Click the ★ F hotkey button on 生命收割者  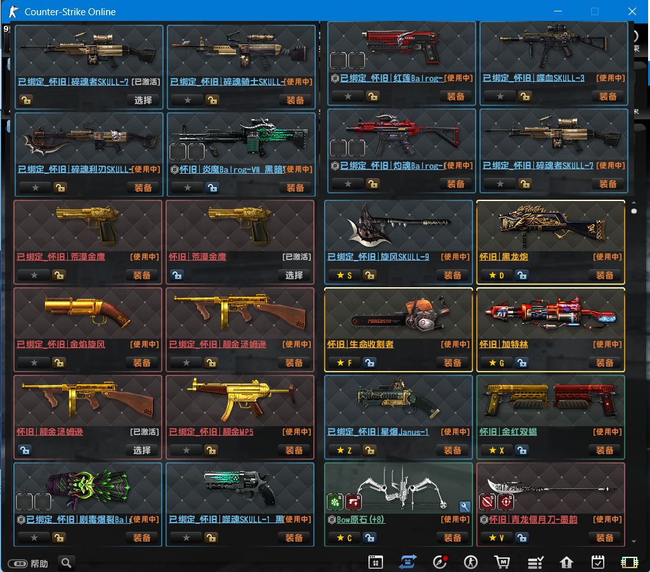coord(344,363)
